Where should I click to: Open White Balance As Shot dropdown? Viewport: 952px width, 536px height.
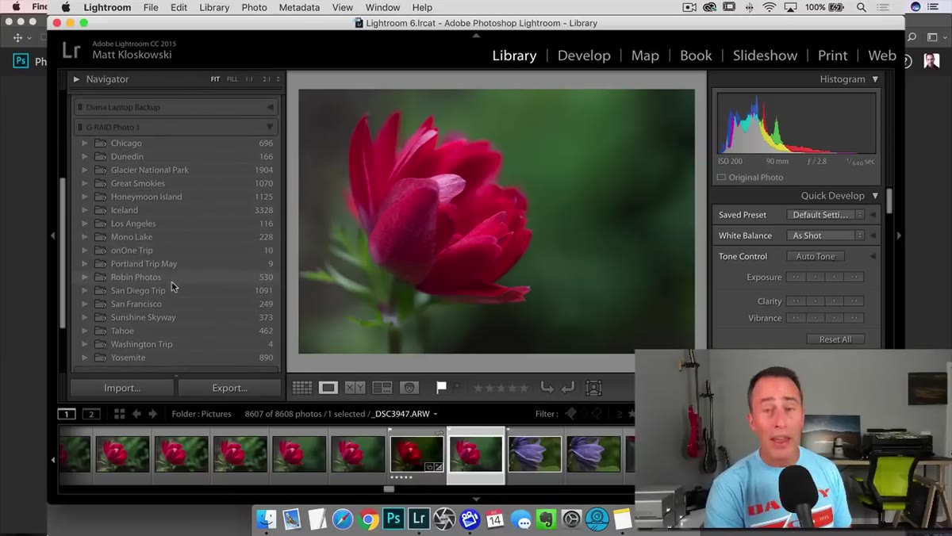pyautogui.click(x=825, y=235)
